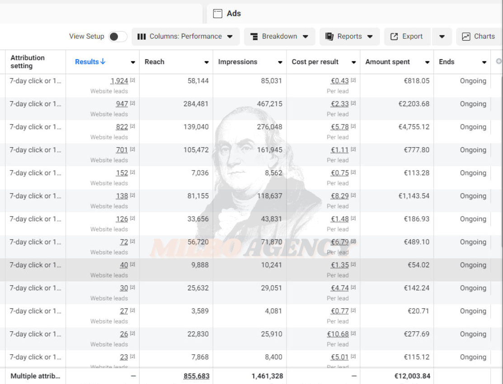Click the Export arrow icon
Screen dimensions: 503x384
[x=394, y=37]
